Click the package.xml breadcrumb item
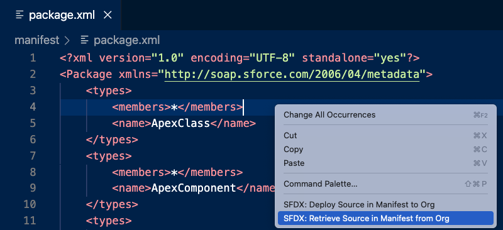Viewport: 503px width, 230px height. pos(126,40)
